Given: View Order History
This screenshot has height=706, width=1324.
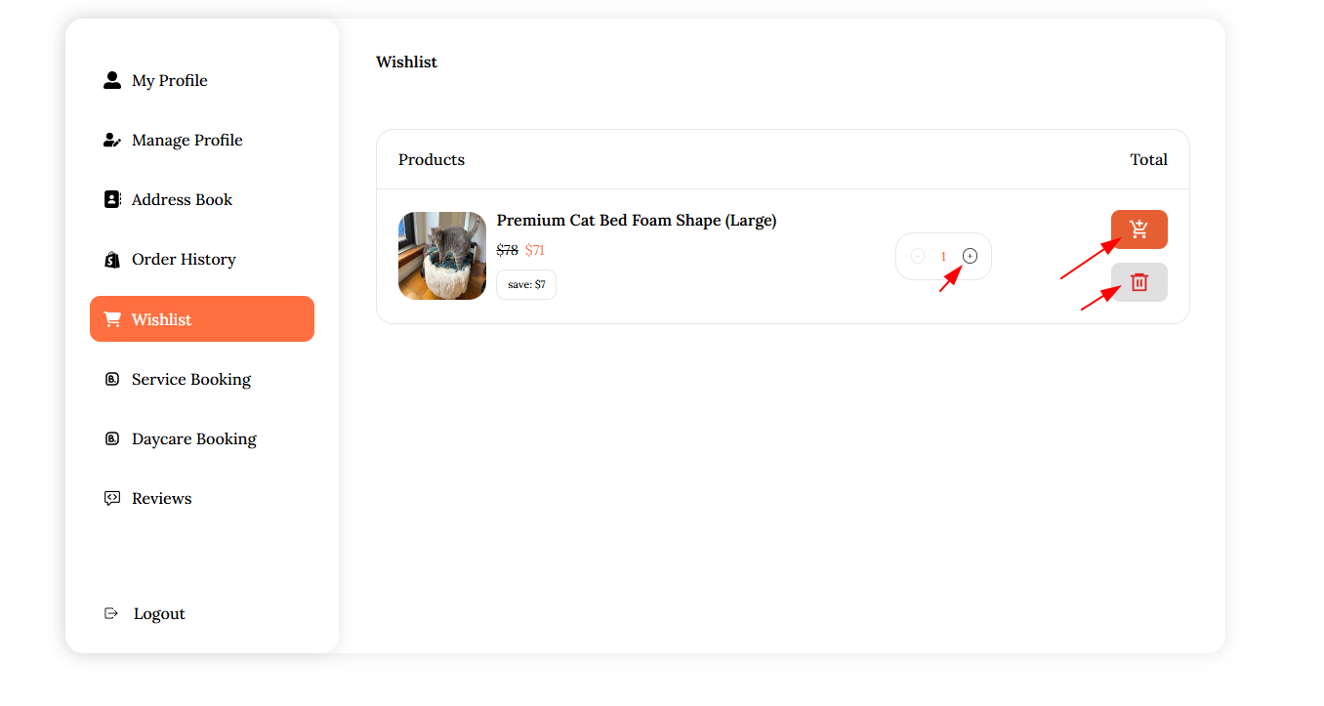Looking at the screenshot, I should click(x=184, y=259).
